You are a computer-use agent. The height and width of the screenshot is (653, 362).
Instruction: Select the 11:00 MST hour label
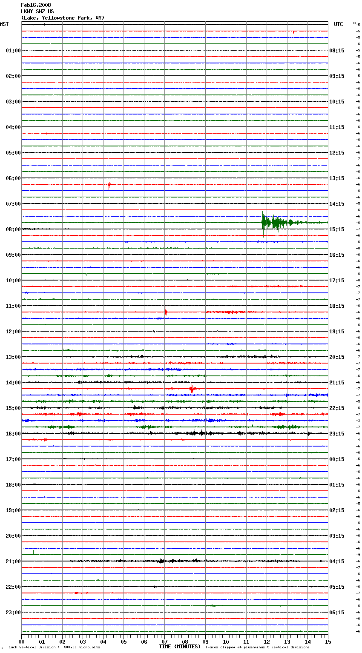(13, 306)
